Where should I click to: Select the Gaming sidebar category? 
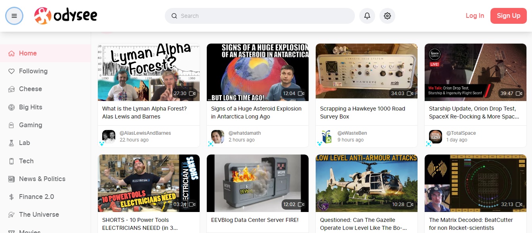45,125
